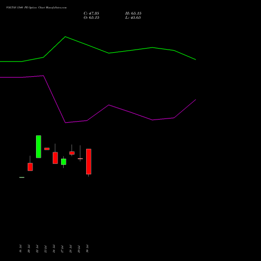Select the large red candlestick for 30 Jul
261x261 pixels.
tap(89, 162)
